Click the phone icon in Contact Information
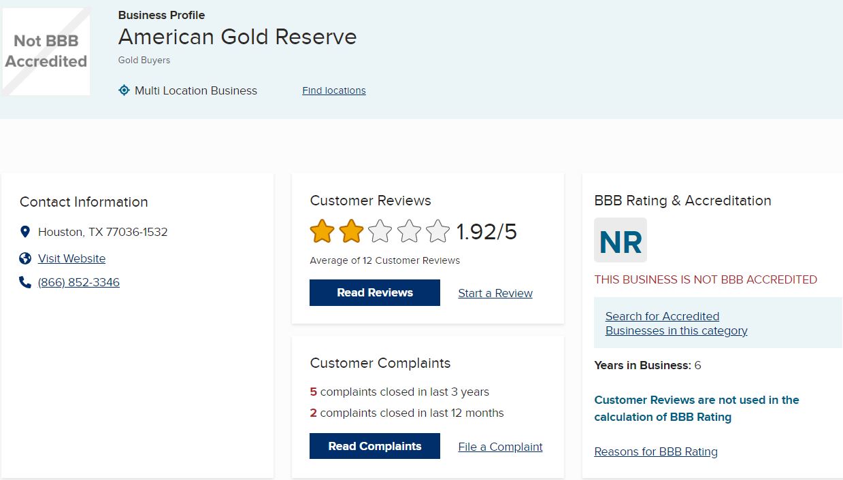This screenshot has width=843, height=480. [25, 282]
